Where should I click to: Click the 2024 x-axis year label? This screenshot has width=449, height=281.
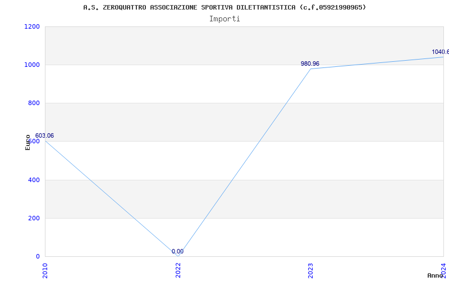click(443, 270)
